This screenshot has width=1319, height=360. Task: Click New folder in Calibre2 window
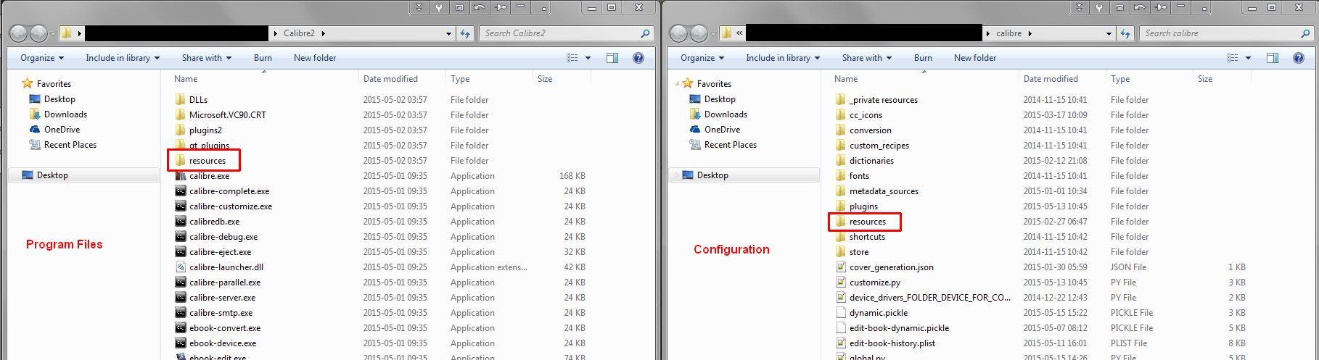click(x=315, y=58)
